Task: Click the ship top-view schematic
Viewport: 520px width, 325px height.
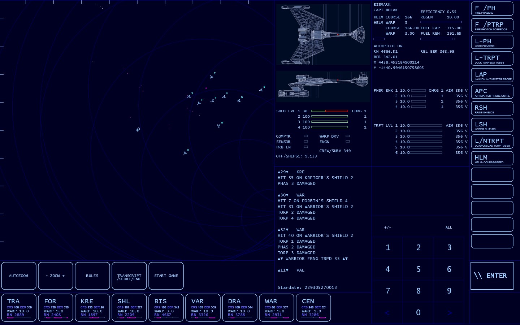Action: pos(323,35)
